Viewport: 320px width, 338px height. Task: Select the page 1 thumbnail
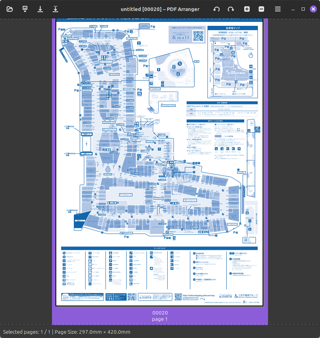(x=160, y=162)
